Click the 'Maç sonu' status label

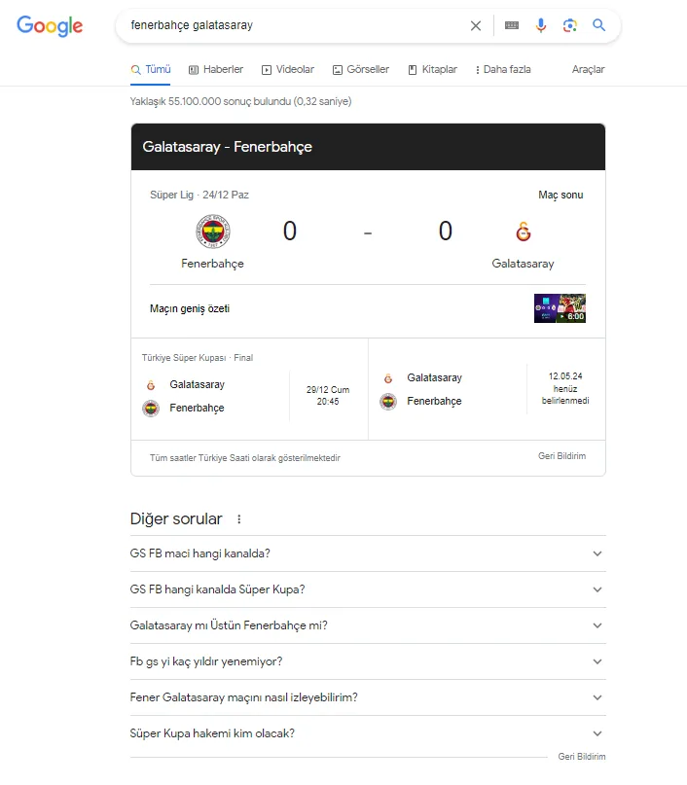click(x=560, y=195)
